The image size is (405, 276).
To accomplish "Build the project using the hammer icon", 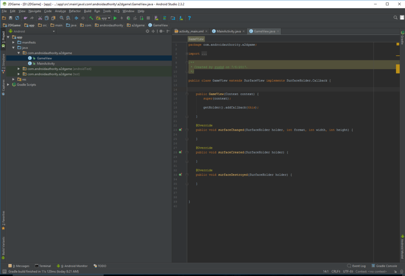I will tap(92, 18).
